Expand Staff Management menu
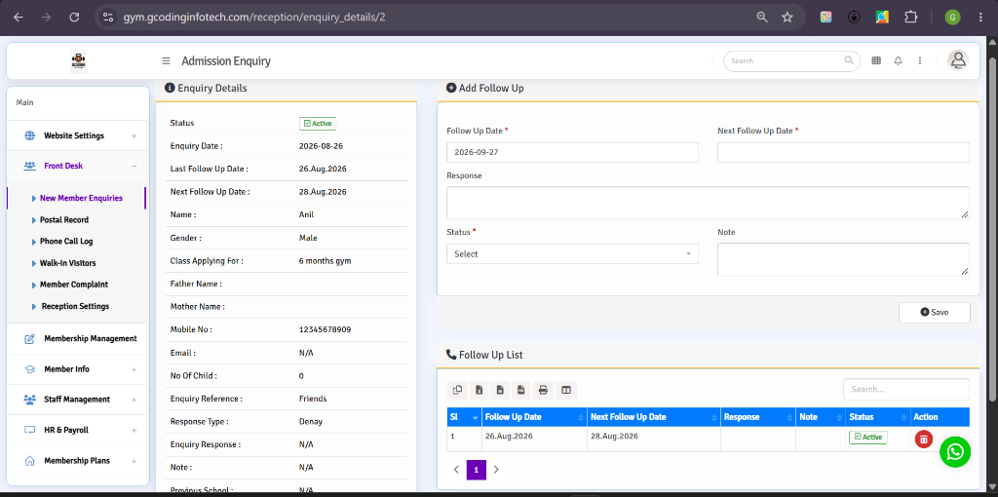The width and height of the screenshot is (998, 497). 78,400
